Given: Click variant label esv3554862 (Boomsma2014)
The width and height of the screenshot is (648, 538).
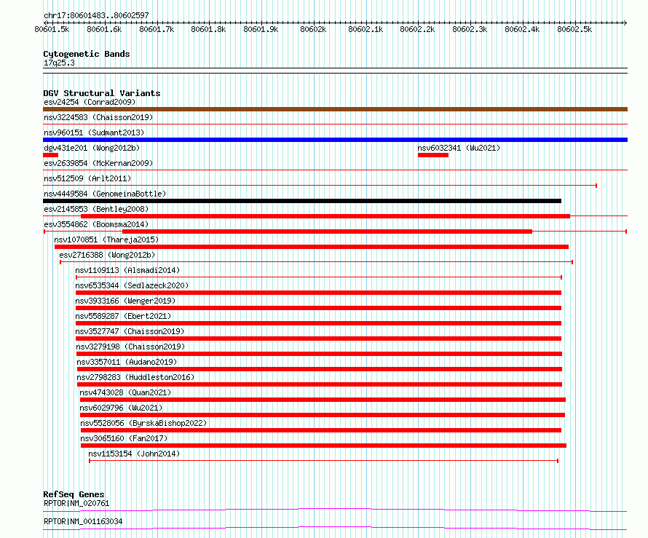Looking at the screenshot, I should click(96, 224).
